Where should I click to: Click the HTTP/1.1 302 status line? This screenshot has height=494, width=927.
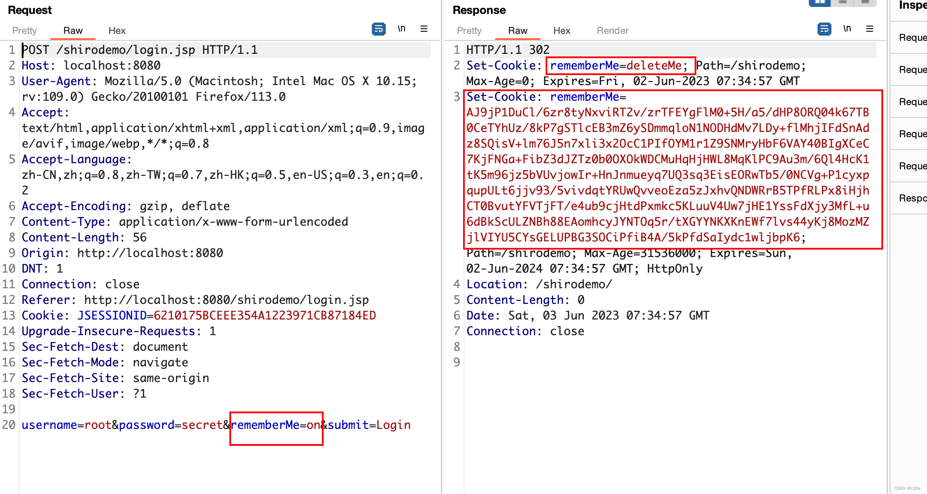pyautogui.click(x=508, y=50)
